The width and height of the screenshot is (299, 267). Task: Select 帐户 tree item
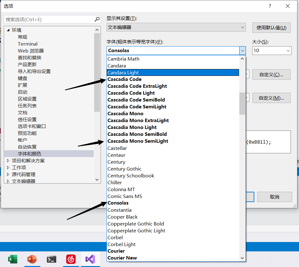pos(22,140)
